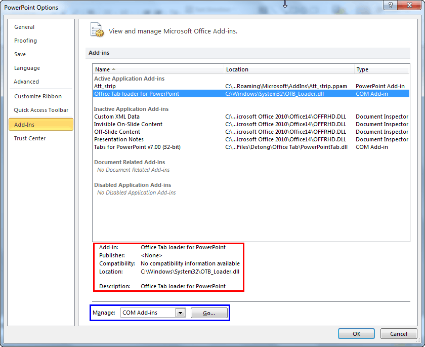The image size is (425, 347).
Task: Click the Go... button
Action: click(209, 313)
